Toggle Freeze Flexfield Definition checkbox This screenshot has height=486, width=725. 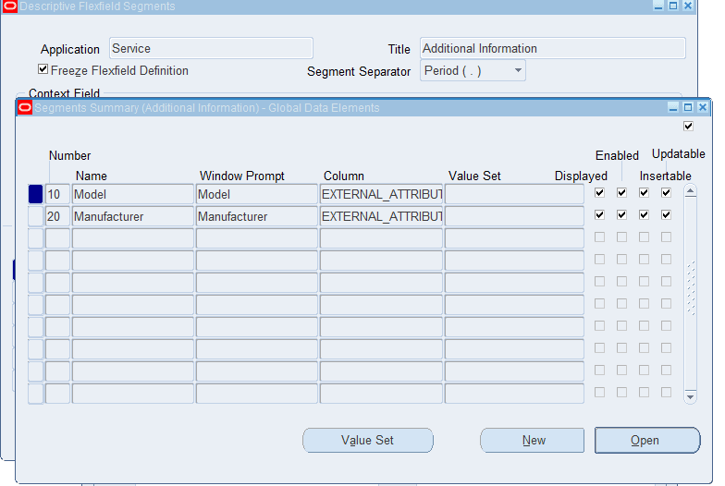pos(43,69)
